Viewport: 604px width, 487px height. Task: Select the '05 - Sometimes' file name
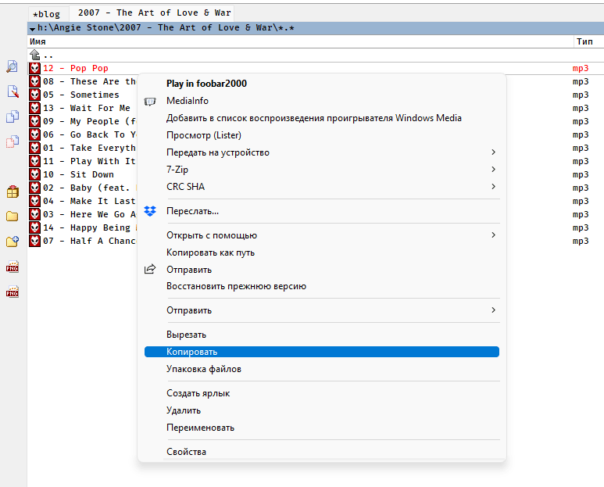81,95
